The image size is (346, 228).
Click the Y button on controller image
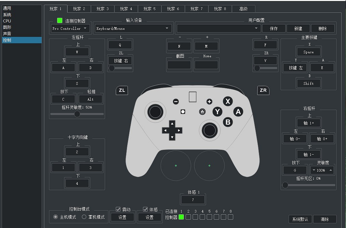tap(218, 112)
